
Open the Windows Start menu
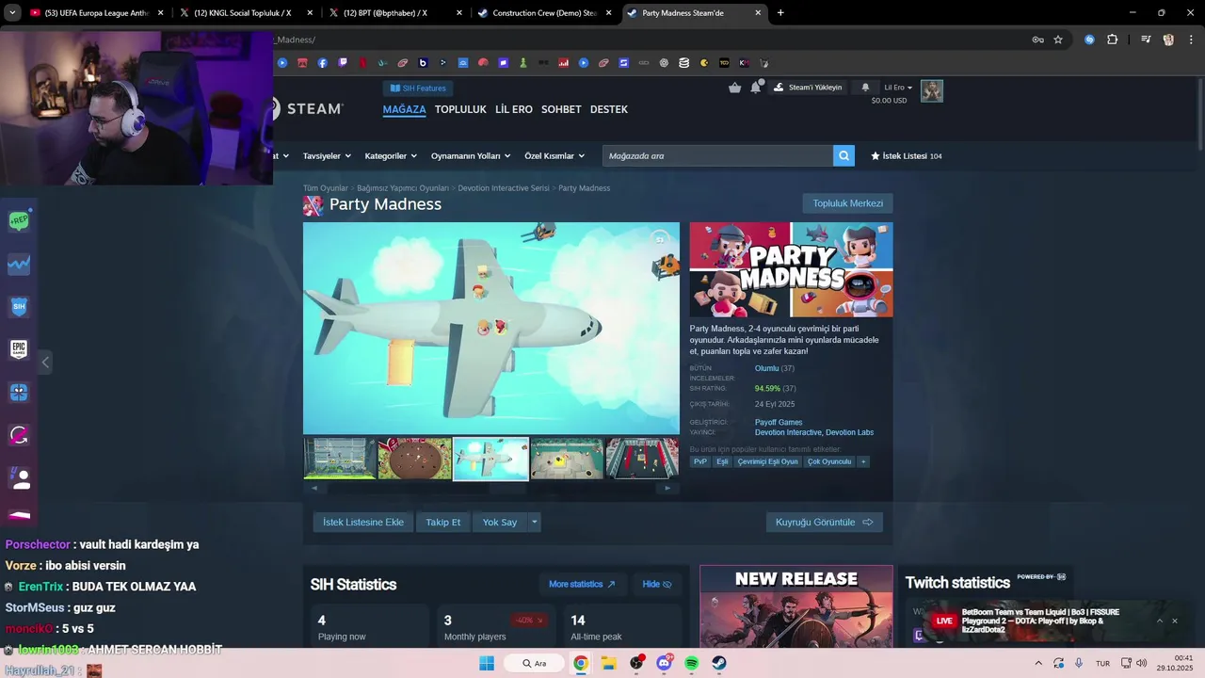tap(487, 663)
